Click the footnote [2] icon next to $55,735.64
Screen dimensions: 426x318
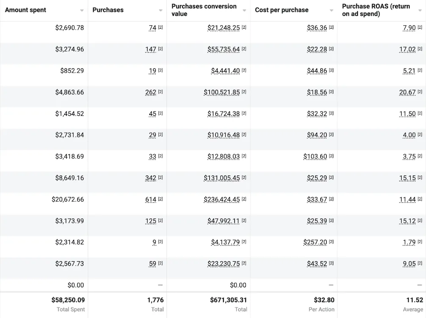tap(244, 49)
